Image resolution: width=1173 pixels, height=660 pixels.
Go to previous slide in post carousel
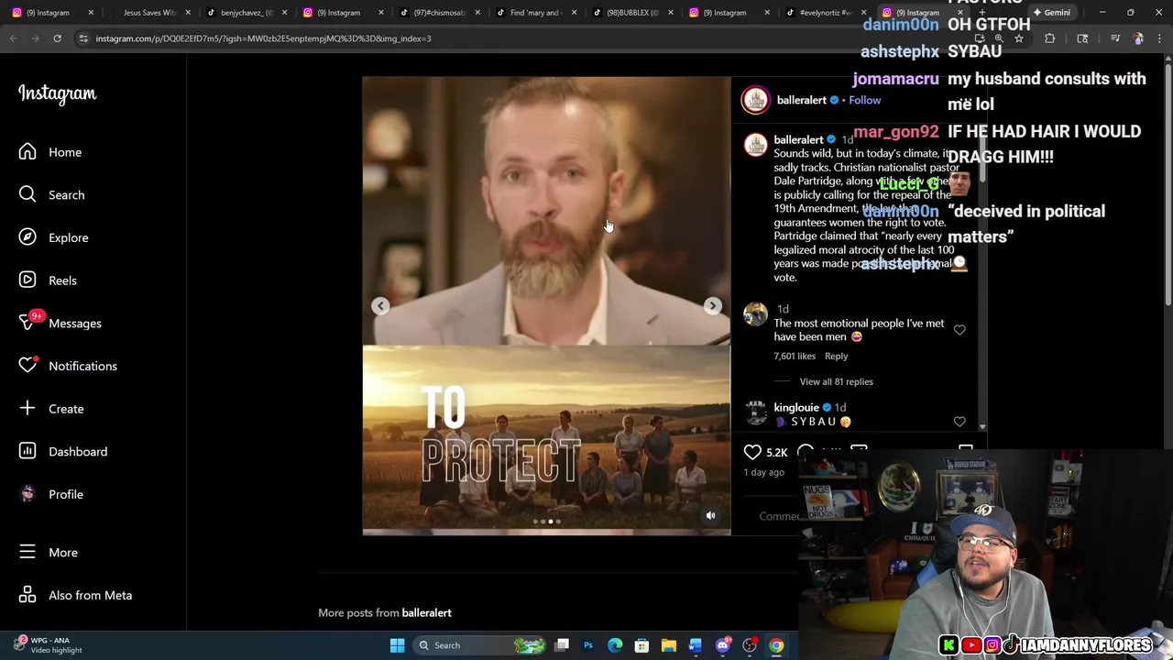pos(380,306)
